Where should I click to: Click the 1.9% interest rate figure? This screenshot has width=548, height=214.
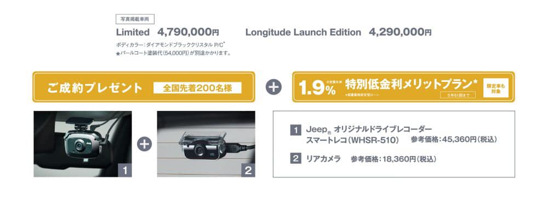coord(317,88)
